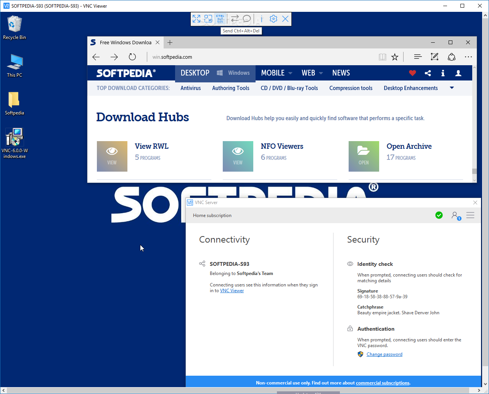Image resolution: width=489 pixels, height=394 pixels.
Task: Click the scale-to-fit icon in VNC toolbar
Action: tap(208, 19)
